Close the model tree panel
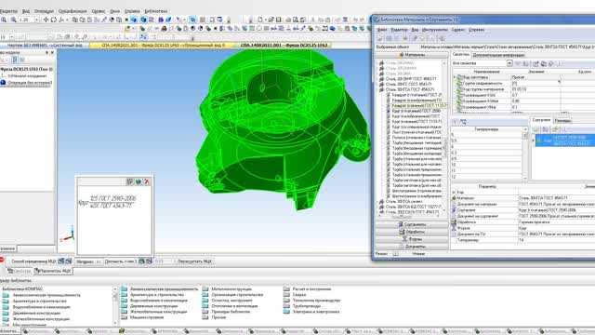The width and height of the screenshot is (595, 335). [52, 52]
